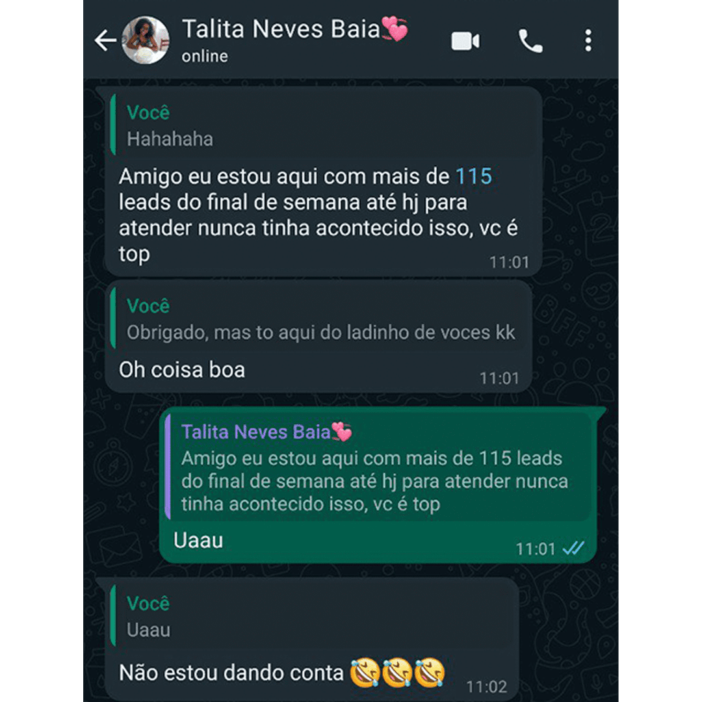Open contact info via name Talita Neves Baia
Screen dimensions: 702x702
coord(281,29)
